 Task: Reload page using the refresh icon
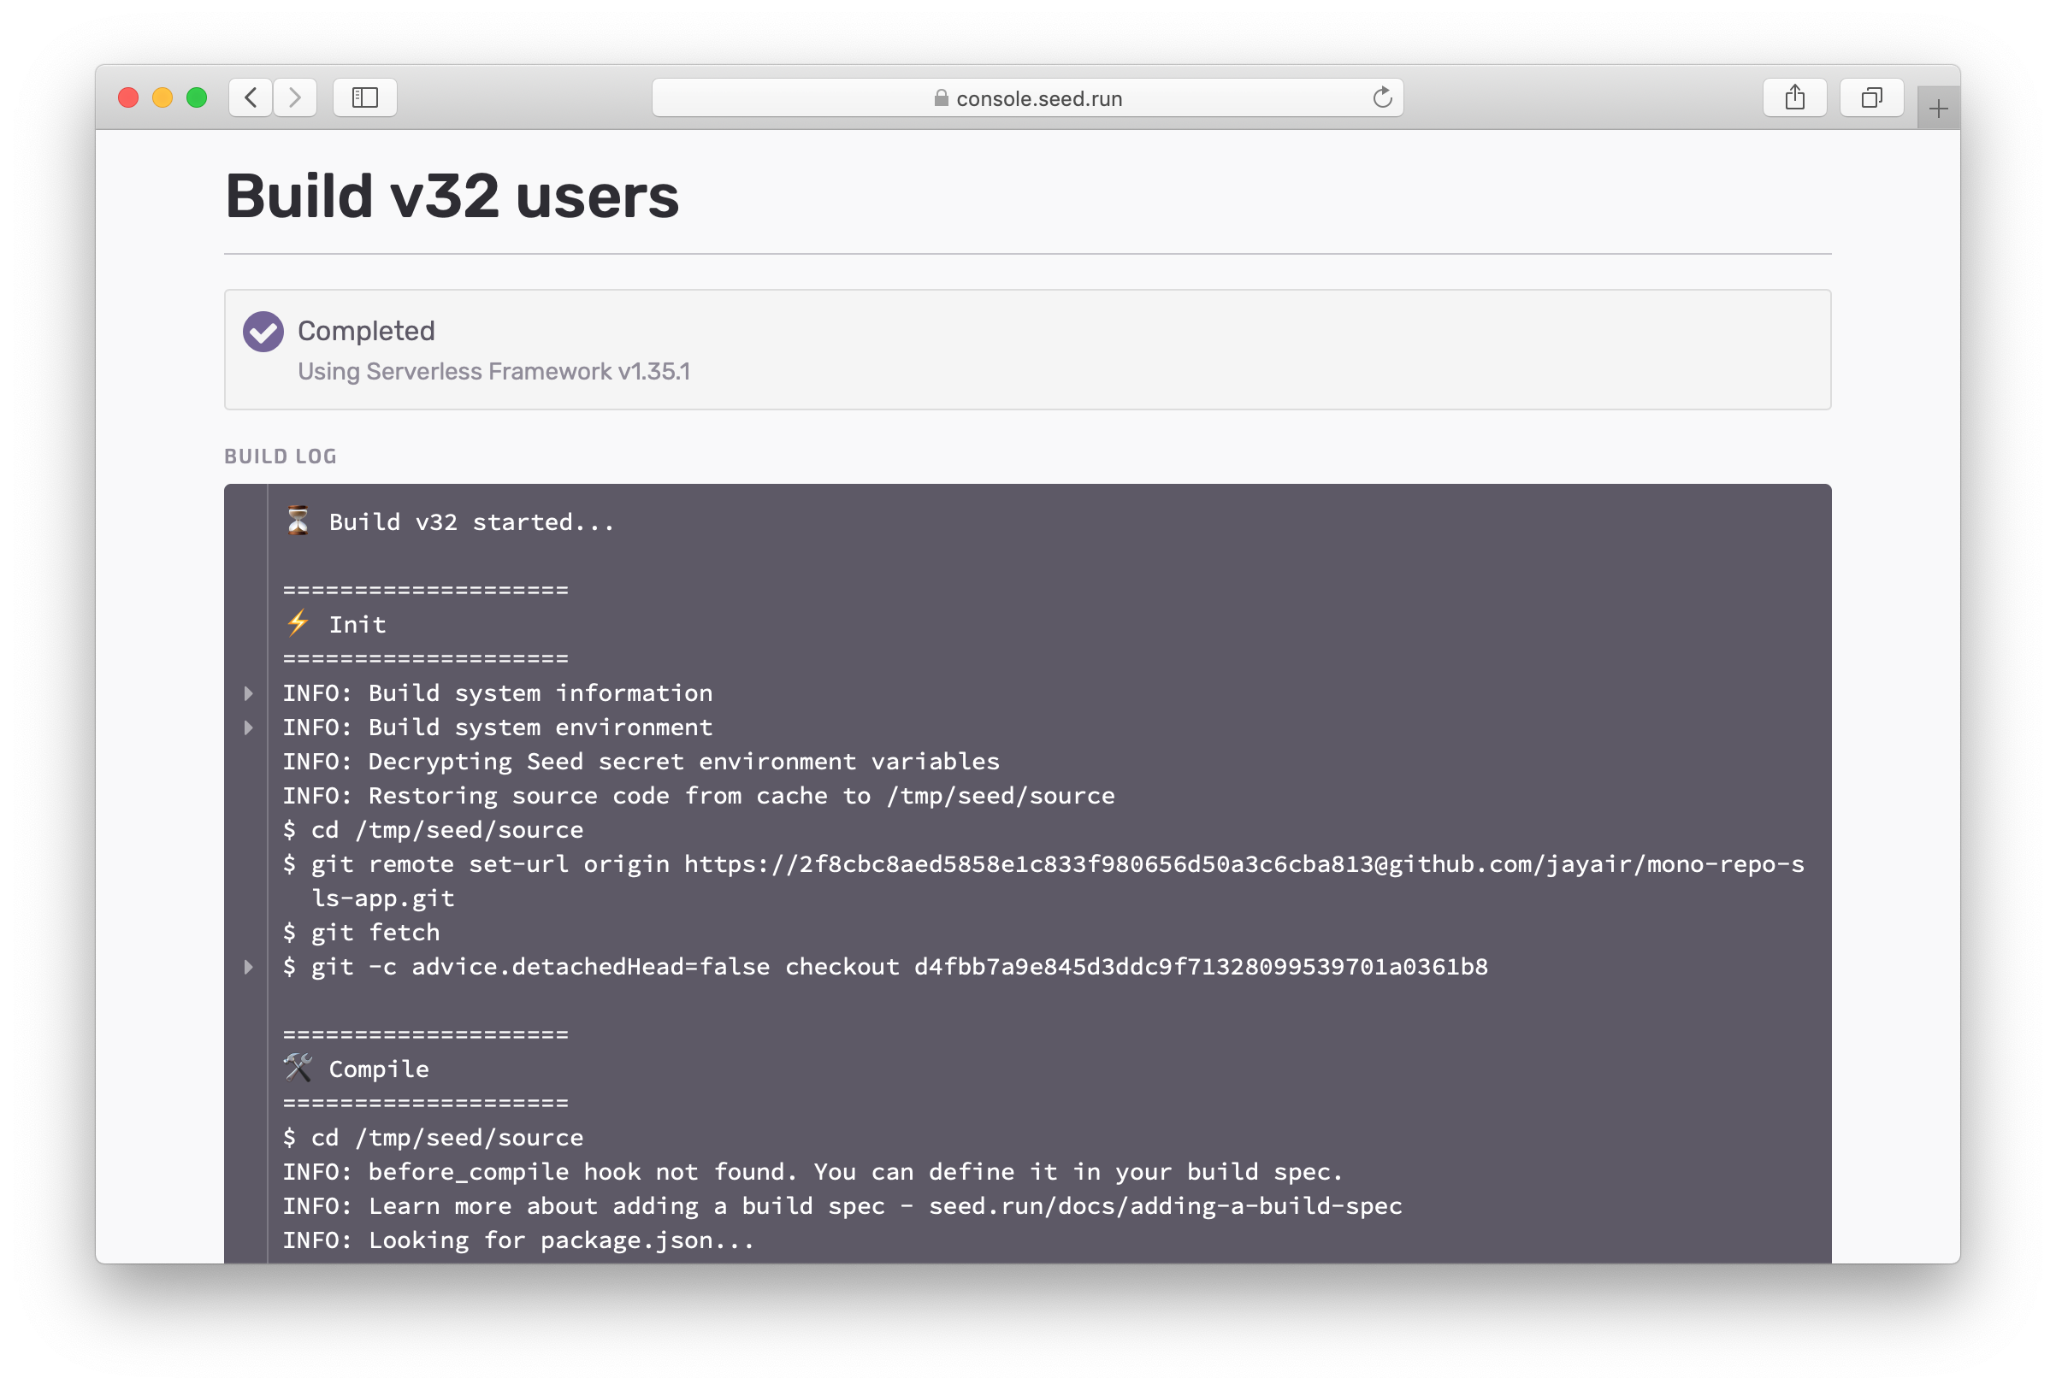click(x=1382, y=97)
